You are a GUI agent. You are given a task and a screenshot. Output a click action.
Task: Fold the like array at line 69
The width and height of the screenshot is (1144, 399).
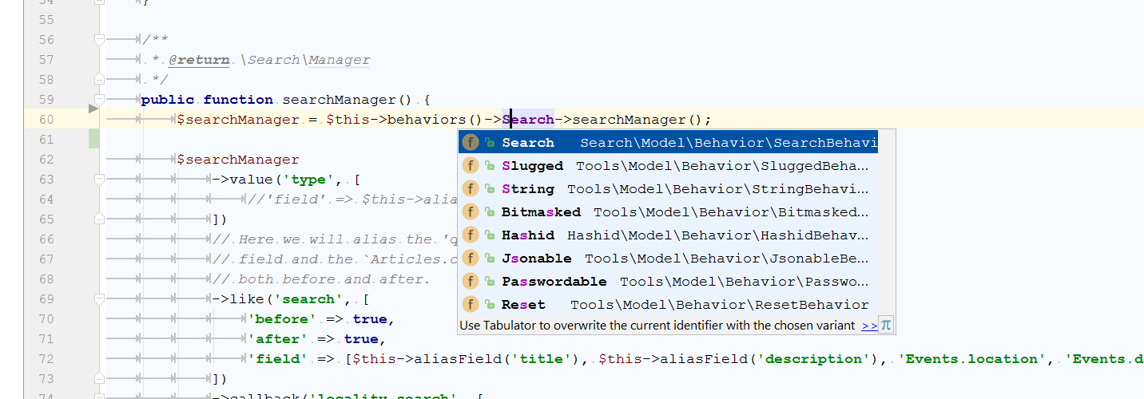point(99,298)
